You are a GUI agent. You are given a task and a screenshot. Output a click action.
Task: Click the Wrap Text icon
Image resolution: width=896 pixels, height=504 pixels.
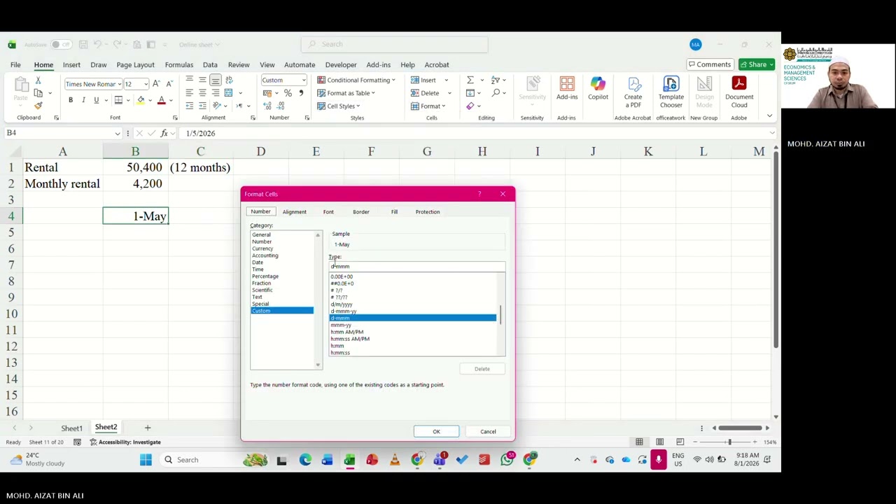(229, 80)
